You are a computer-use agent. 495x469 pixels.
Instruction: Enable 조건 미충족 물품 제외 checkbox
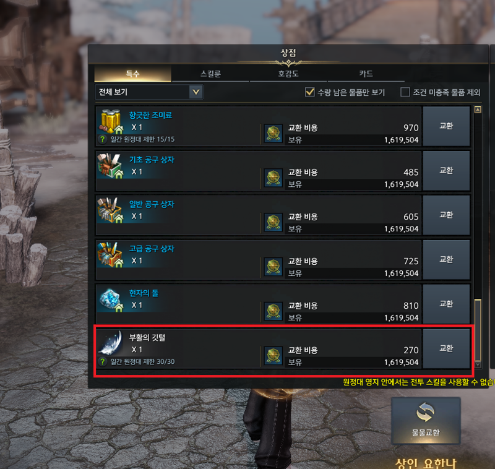click(x=405, y=92)
